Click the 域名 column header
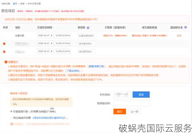This screenshot has width=192, height=135. point(18,27)
